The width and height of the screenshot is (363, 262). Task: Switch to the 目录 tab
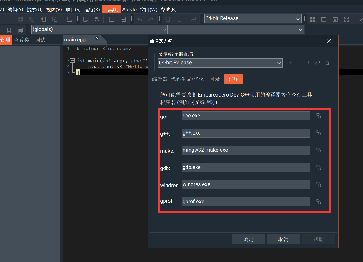click(x=215, y=79)
